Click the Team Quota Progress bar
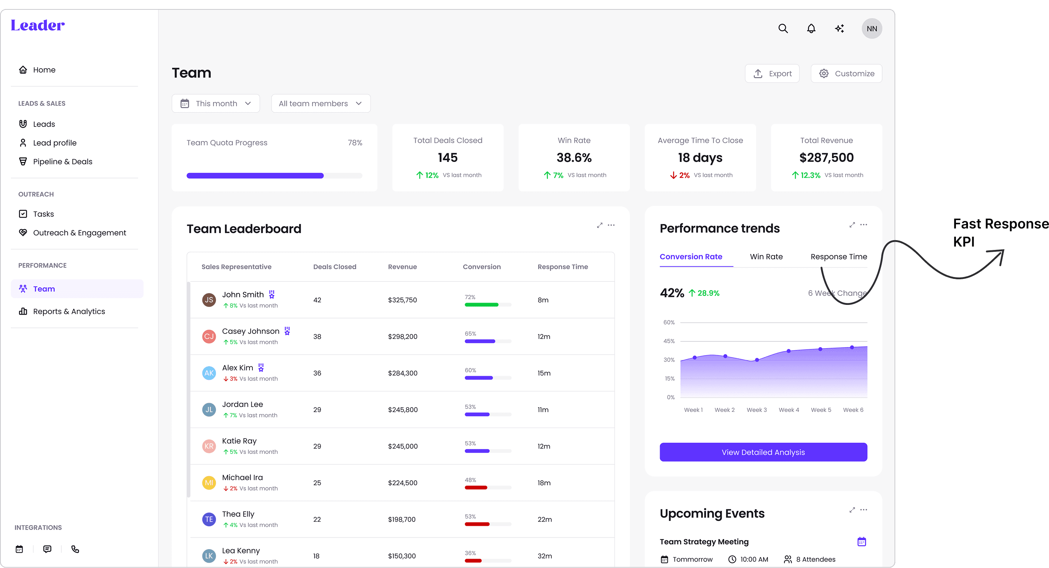The width and height of the screenshot is (1049, 568). click(x=274, y=176)
